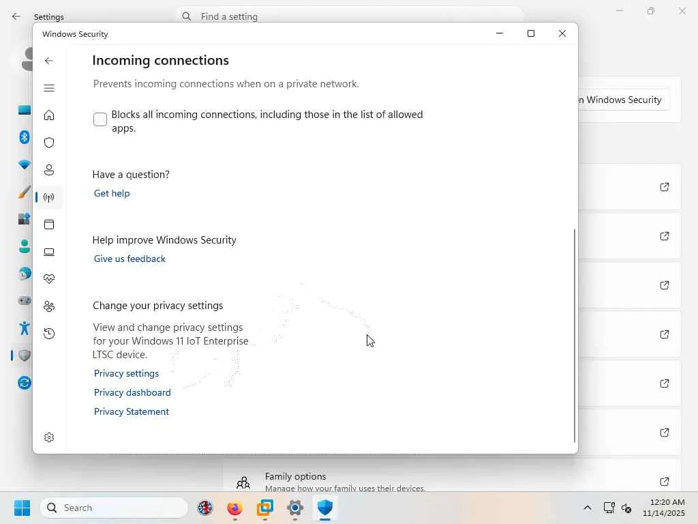Focus Find a setting search box
698x524 pixels.
pos(350,16)
